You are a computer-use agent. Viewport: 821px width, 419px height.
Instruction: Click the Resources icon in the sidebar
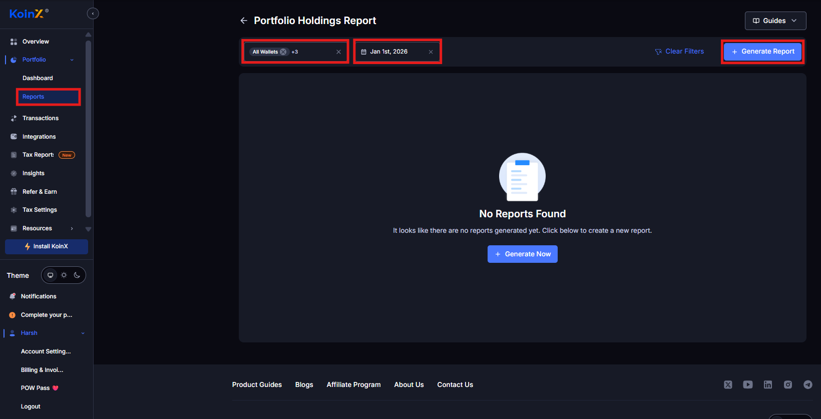coord(14,228)
